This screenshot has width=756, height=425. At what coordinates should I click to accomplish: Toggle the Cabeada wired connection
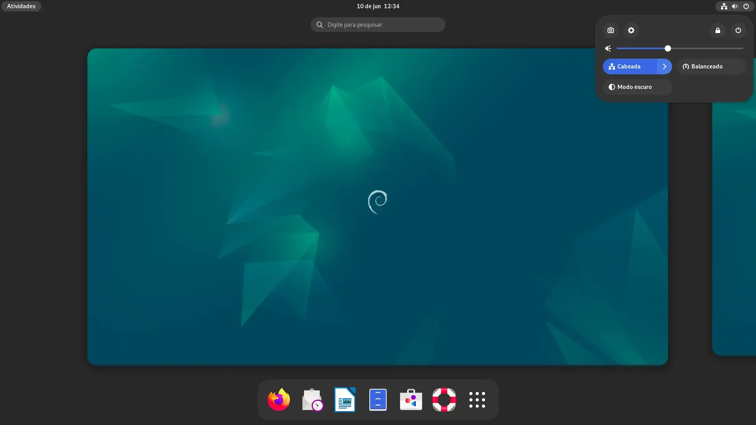coord(630,67)
